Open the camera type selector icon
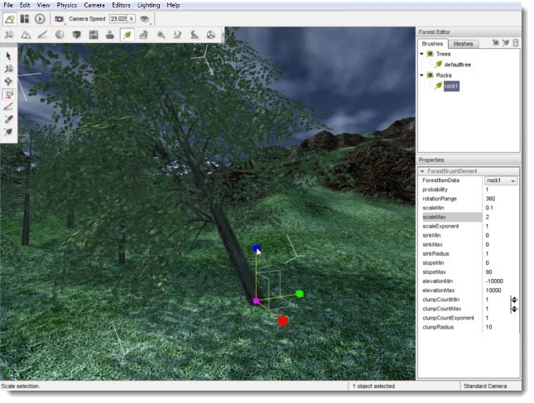Viewport: 534px width, 403px height. [x=60, y=19]
